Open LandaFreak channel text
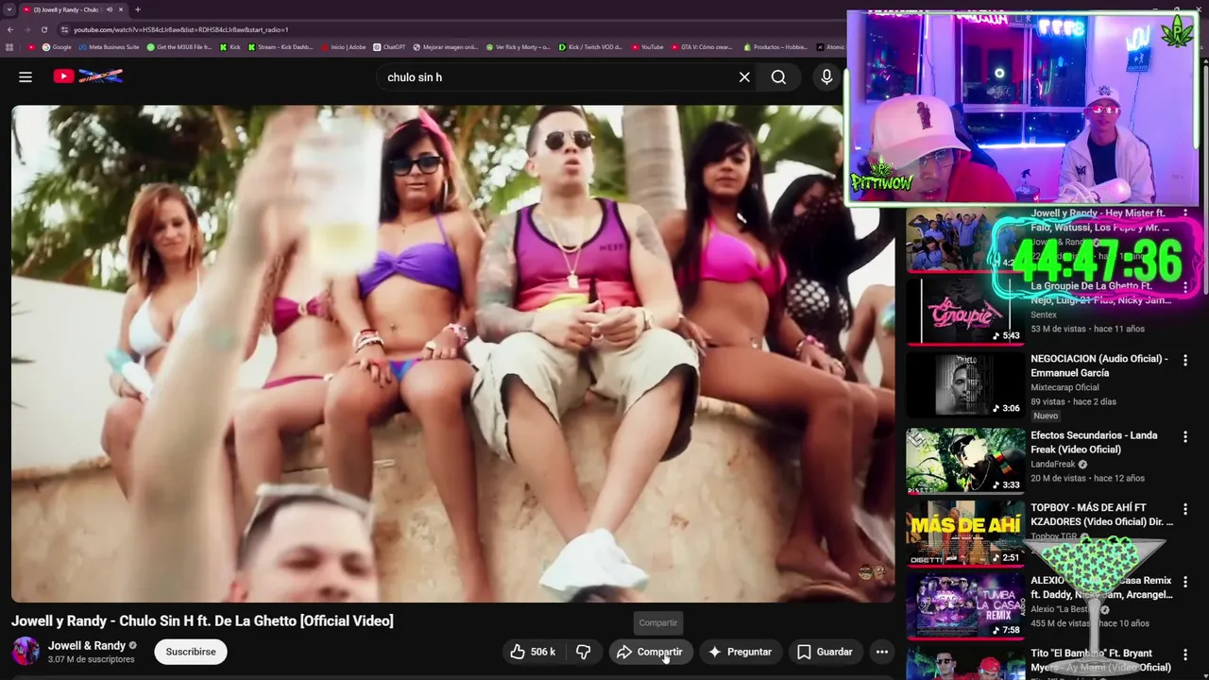The height and width of the screenshot is (680, 1209). (1053, 465)
